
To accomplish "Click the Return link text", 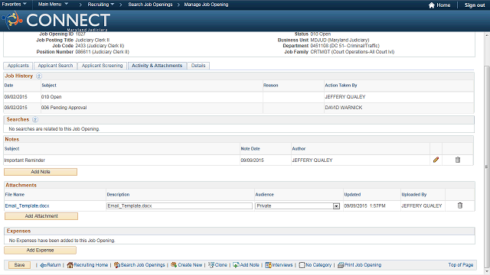I will pos(54,265).
